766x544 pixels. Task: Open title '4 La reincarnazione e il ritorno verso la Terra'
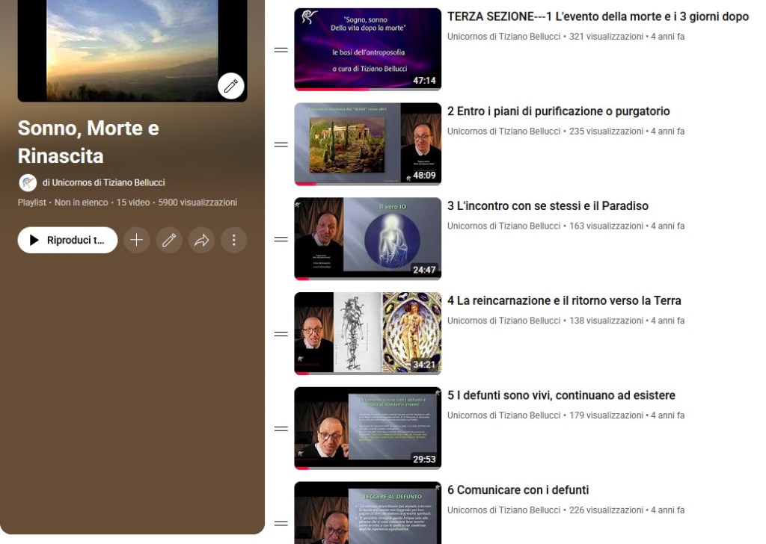(x=564, y=300)
